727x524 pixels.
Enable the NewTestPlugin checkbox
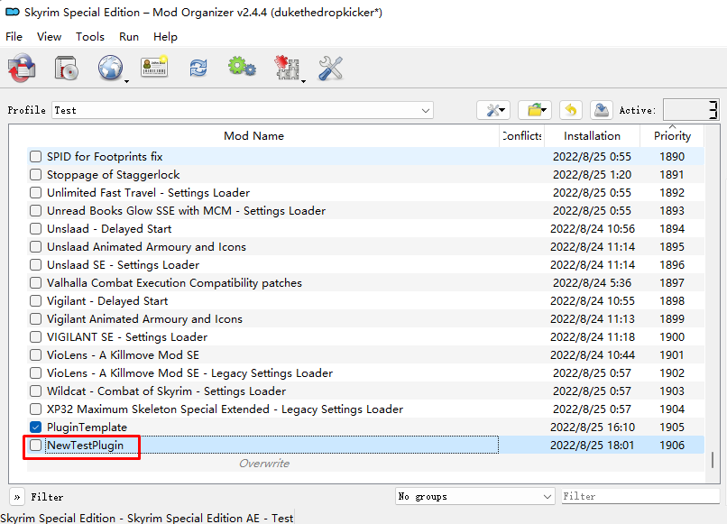36,446
